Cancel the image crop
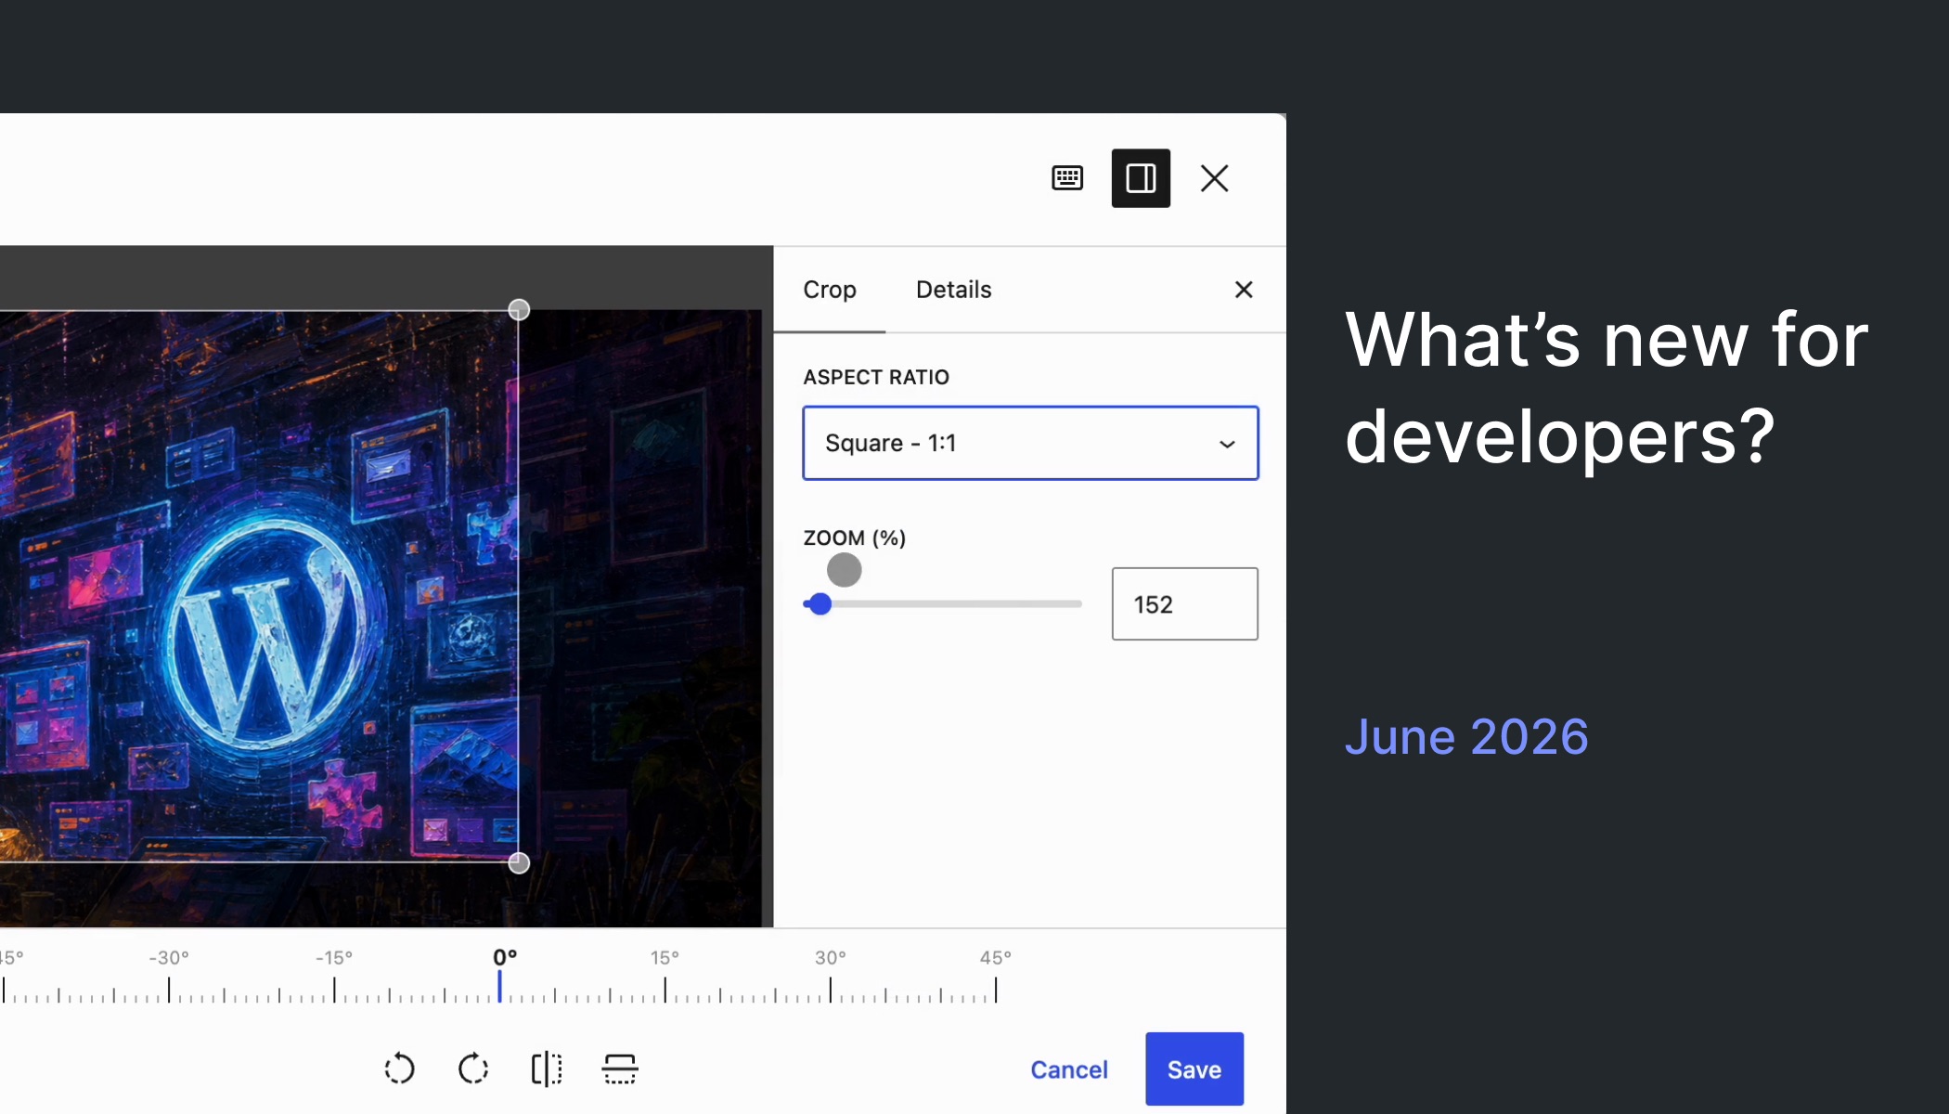Image resolution: width=1949 pixels, height=1114 pixels. pyautogui.click(x=1069, y=1069)
